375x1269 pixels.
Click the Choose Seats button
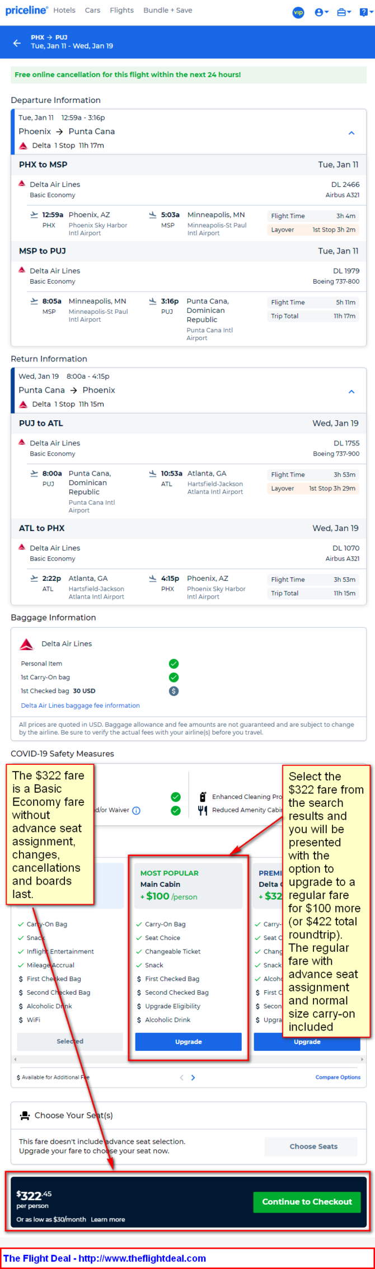coord(313,1146)
